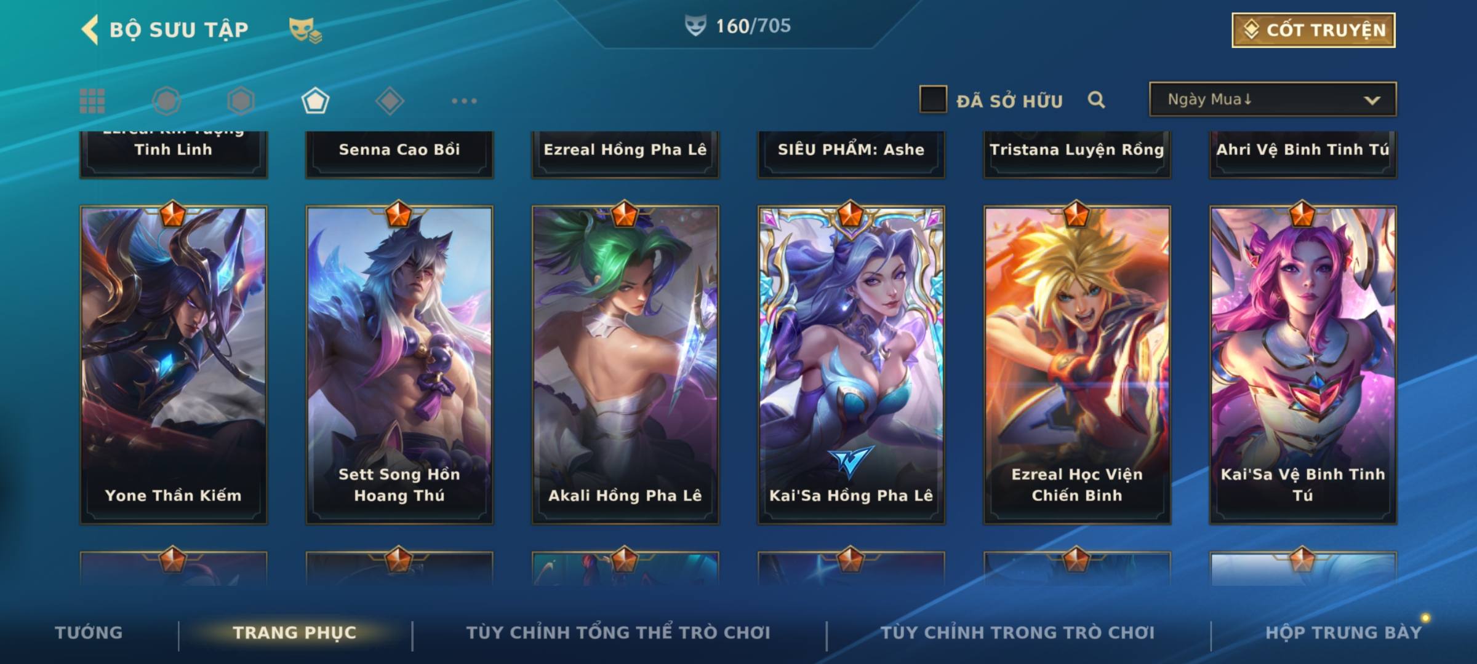Open the skin search magnifier icon
Image resolution: width=1477 pixels, height=664 pixels.
[1096, 100]
